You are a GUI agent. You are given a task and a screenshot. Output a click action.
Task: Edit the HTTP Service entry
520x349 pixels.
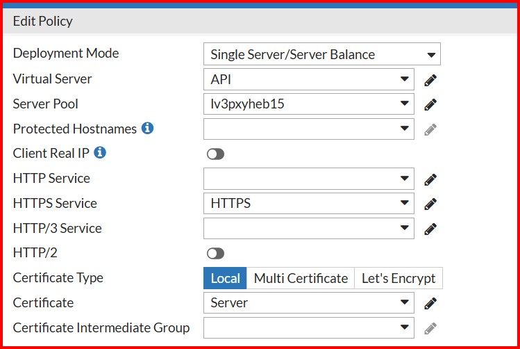(x=430, y=179)
